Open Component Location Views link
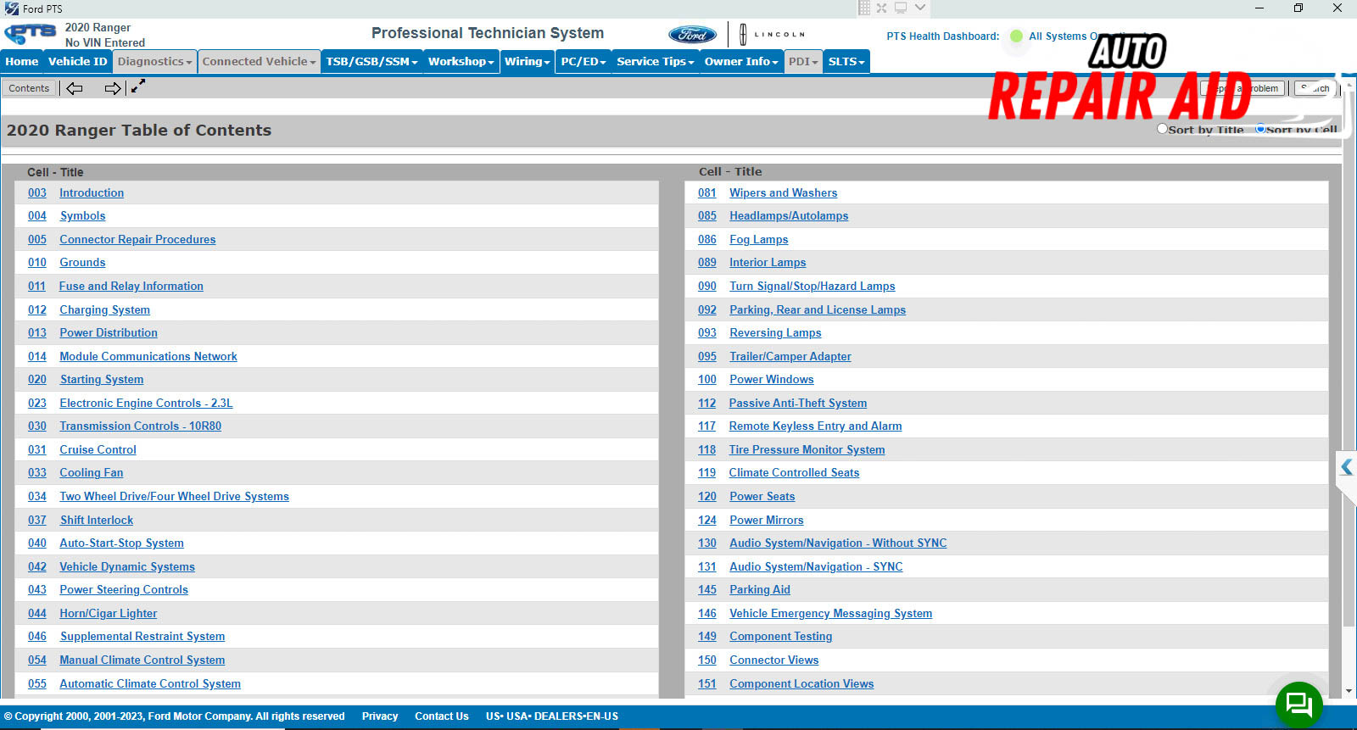Viewport: 1357px width, 730px height. (801, 684)
